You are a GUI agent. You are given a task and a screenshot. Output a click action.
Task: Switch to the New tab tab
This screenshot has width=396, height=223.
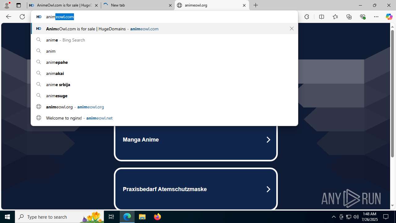138,5
